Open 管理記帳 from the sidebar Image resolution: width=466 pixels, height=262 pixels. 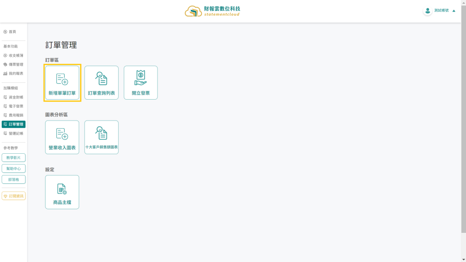[x=15, y=134]
